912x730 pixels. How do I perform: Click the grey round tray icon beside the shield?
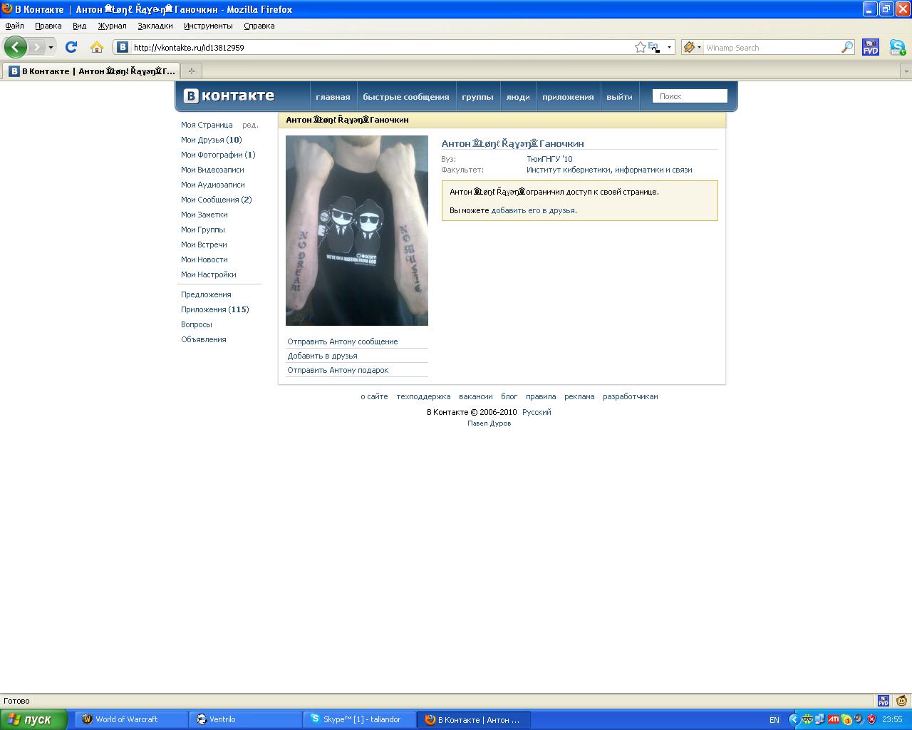tap(859, 719)
